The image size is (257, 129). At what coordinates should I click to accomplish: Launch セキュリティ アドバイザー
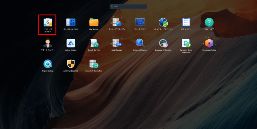[x=163, y=22]
